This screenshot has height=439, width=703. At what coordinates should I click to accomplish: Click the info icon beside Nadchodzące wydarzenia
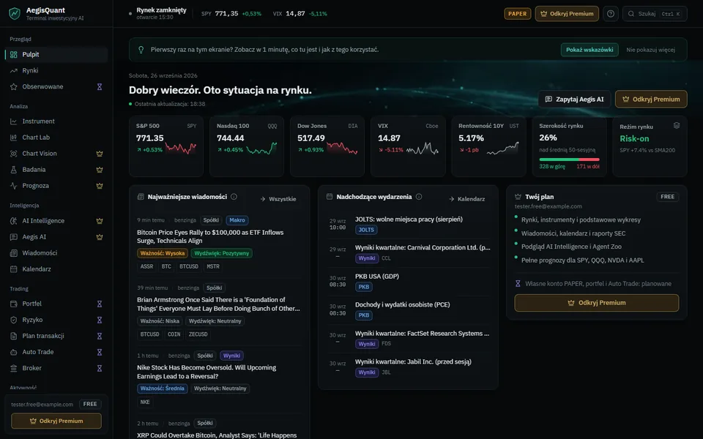[x=419, y=197]
